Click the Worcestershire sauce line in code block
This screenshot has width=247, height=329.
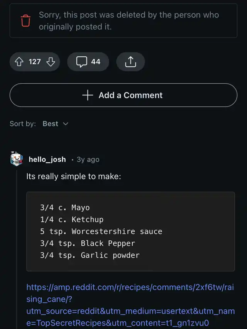click(x=101, y=231)
